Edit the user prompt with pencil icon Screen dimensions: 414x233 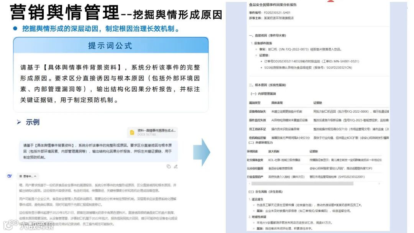176,166
